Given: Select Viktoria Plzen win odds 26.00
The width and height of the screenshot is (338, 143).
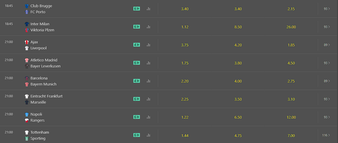Looking at the screenshot, I should coord(291,27).
